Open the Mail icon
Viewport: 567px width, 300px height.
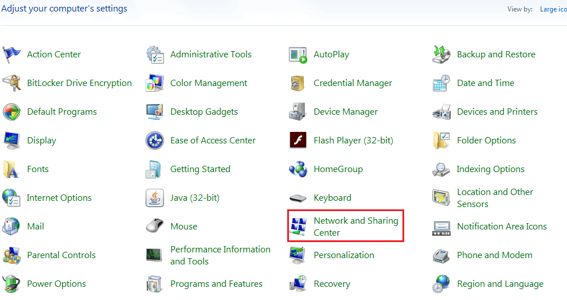pyautogui.click(x=11, y=226)
